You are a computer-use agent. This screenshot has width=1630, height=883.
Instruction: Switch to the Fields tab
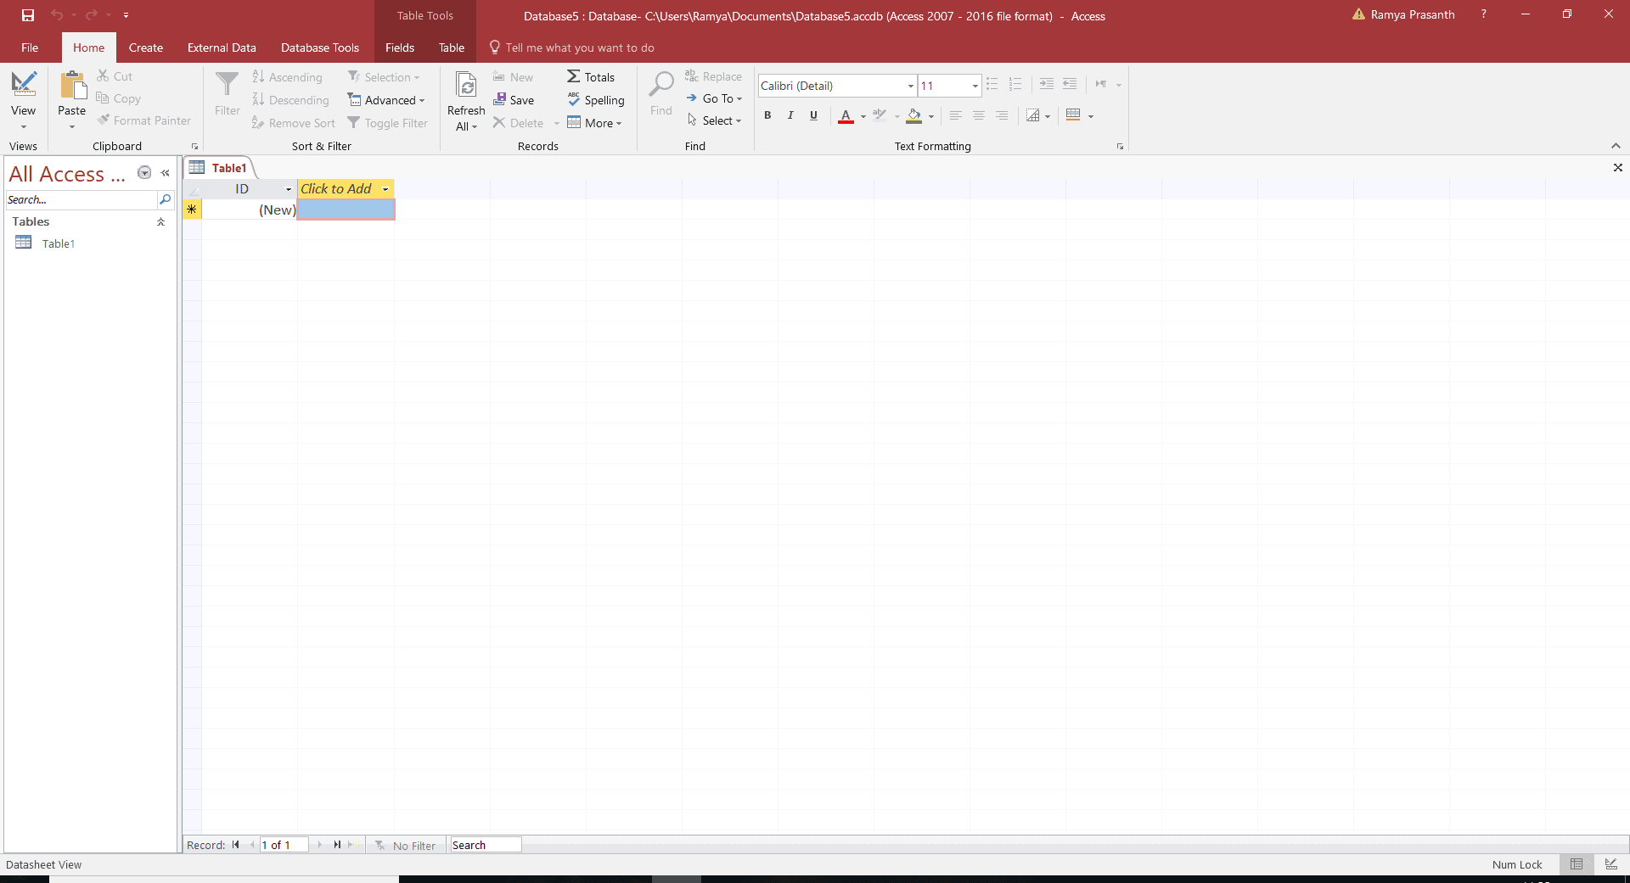coord(400,48)
